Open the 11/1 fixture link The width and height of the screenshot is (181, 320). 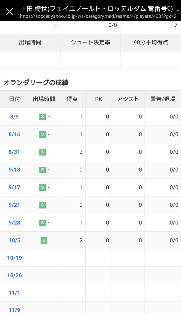coord(14,293)
